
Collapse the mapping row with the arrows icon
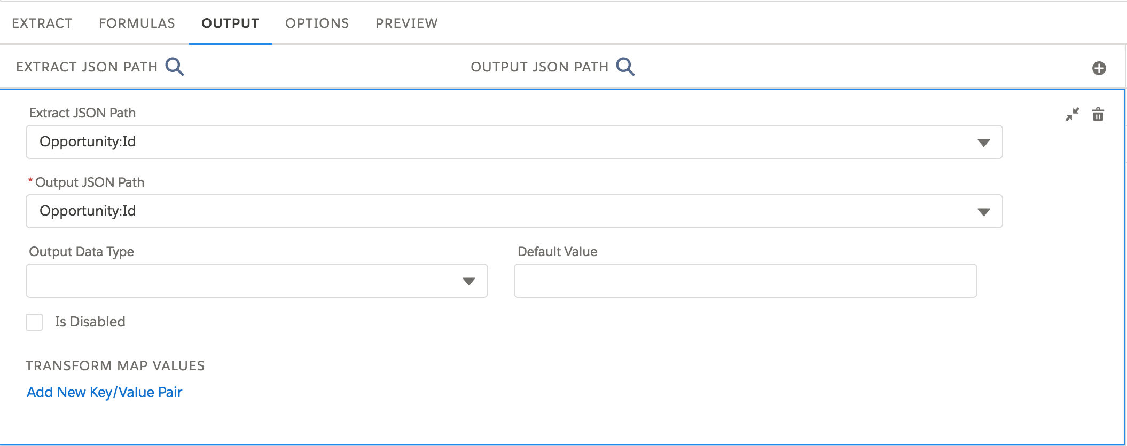pos(1072,115)
